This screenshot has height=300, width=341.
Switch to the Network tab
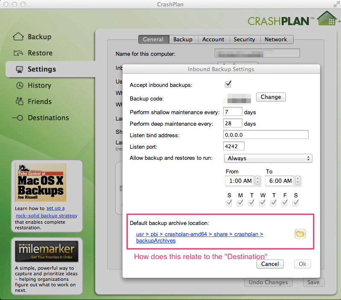pos(276,39)
